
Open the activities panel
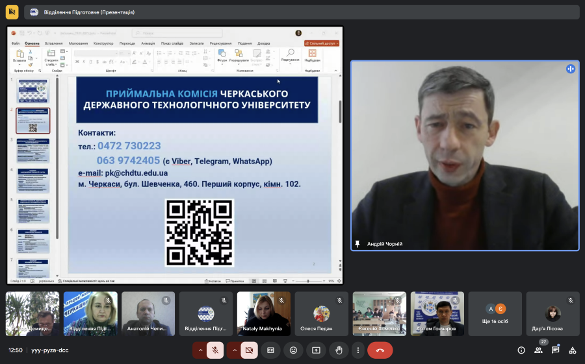point(573,350)
